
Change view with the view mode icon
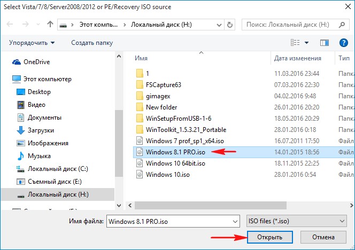tap(295, 43)
